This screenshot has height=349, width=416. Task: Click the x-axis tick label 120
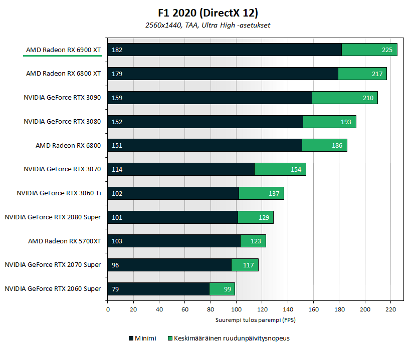point(262,309)
